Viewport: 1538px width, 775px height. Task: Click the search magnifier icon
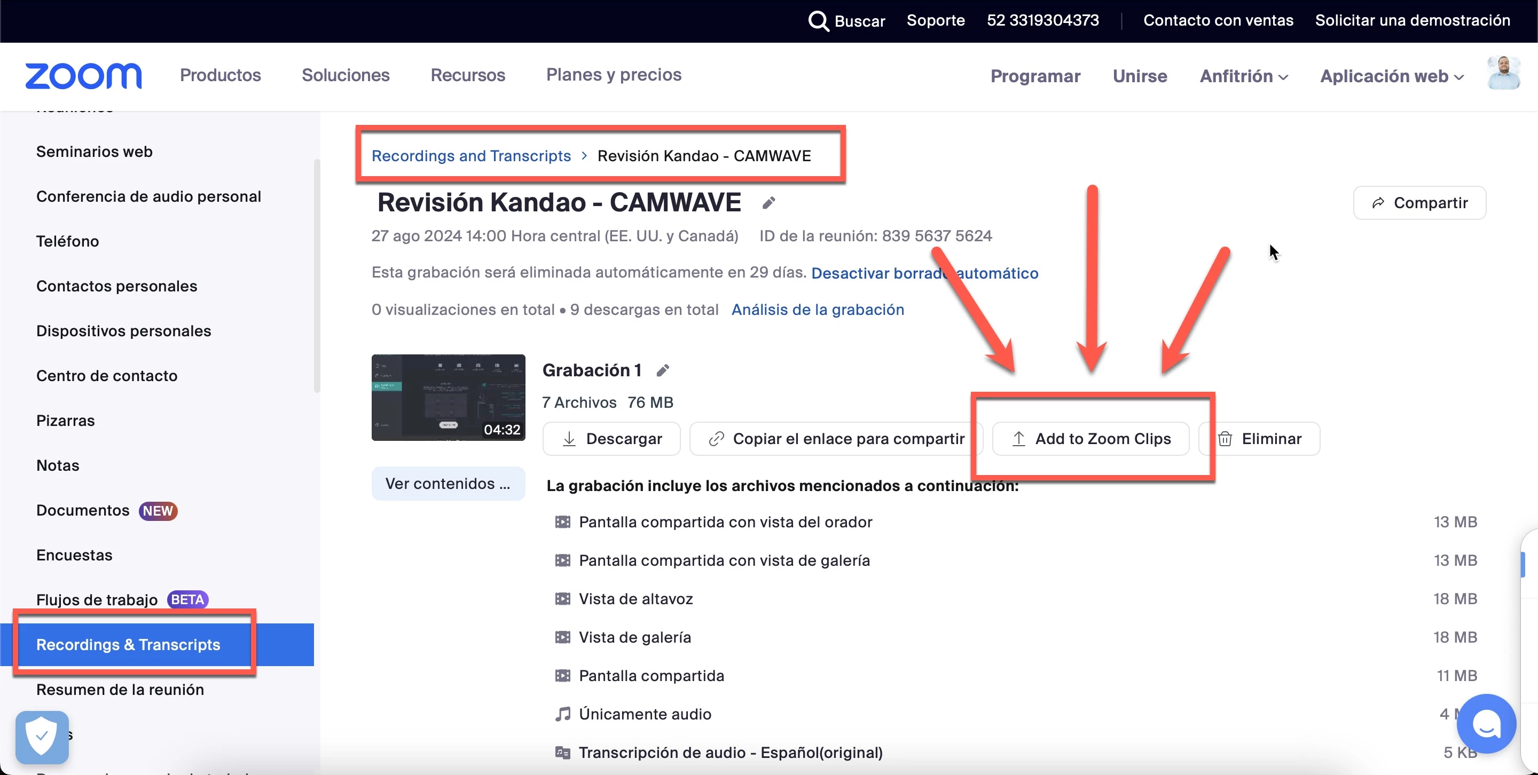(x=818, y=21)
